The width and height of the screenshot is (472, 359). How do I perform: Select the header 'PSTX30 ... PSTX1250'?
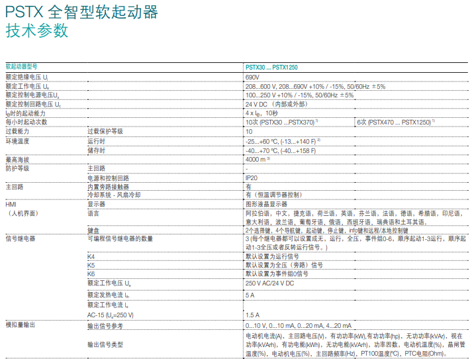(x=271, y=67)
